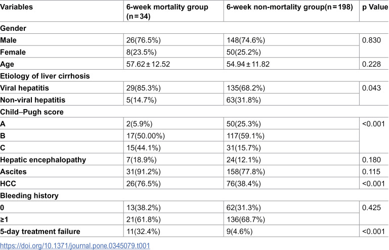Select the Child–Pugh score heading

32,112
